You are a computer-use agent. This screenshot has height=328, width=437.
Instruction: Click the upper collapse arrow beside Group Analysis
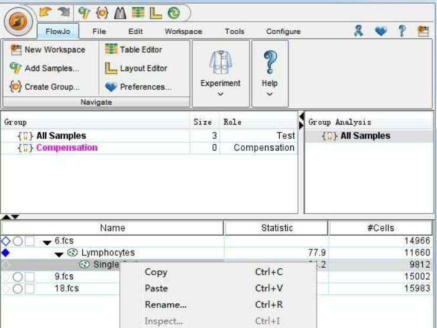click(x=301, y=116)
